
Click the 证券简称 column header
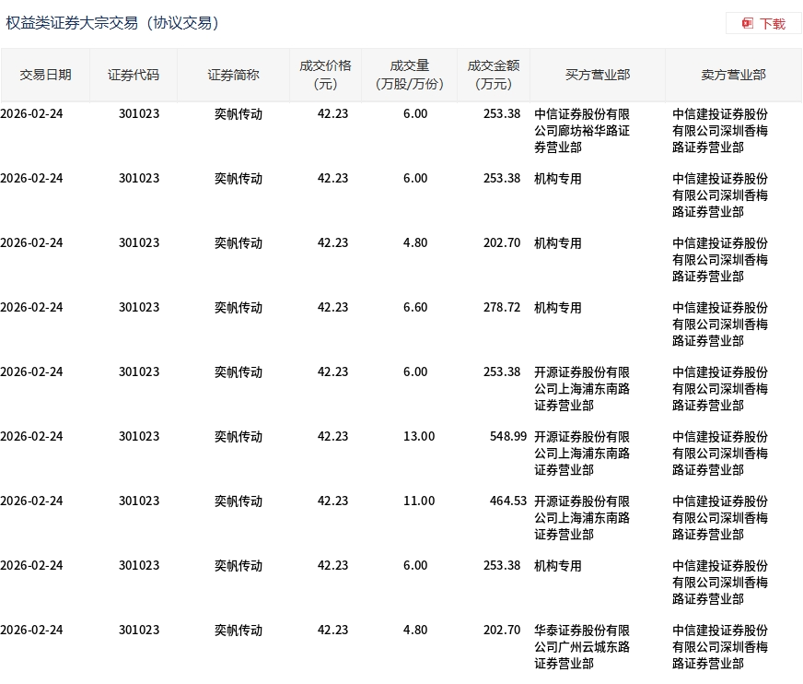(x=232, y=75)
